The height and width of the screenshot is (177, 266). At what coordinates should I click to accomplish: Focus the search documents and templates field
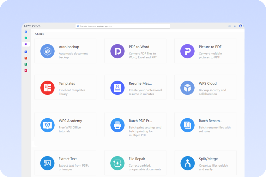point(123,26)
